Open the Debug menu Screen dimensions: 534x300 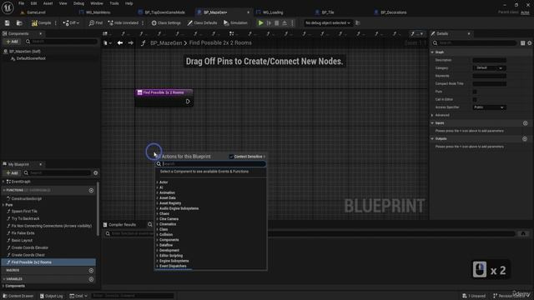pyautogui.click(x=78, y=3)
